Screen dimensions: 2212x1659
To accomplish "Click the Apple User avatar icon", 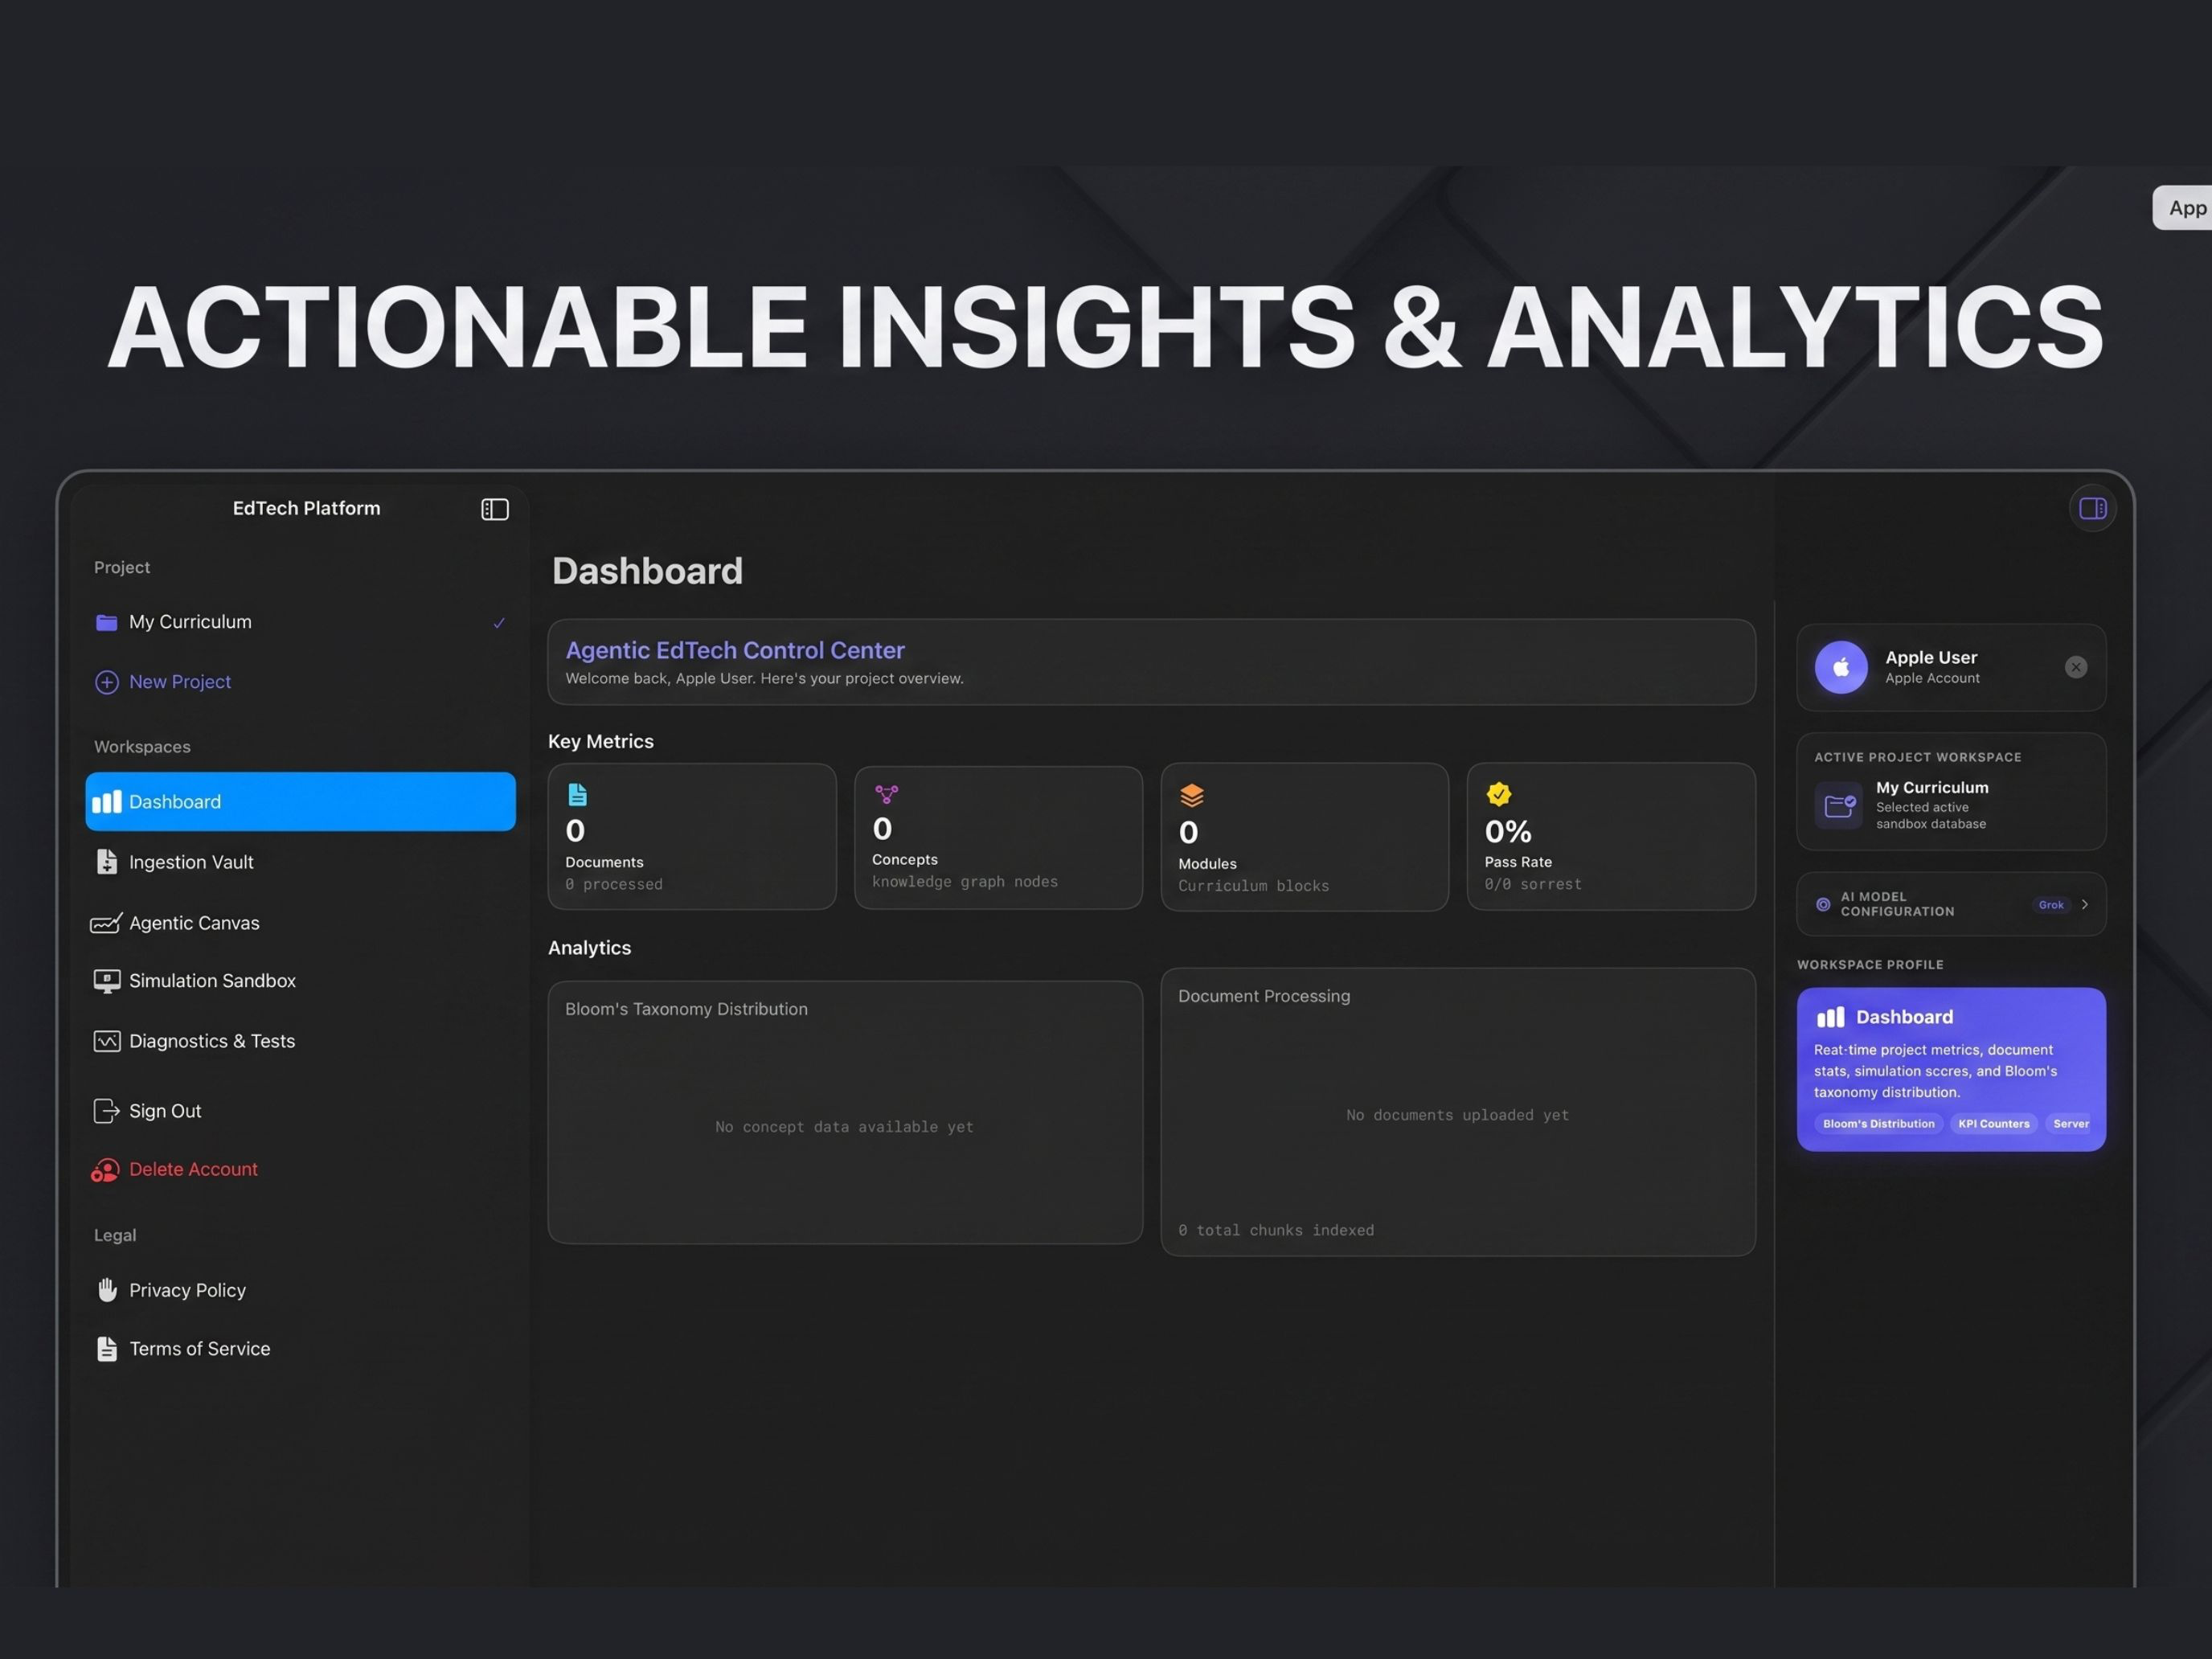I will [x=1841, y=667].
